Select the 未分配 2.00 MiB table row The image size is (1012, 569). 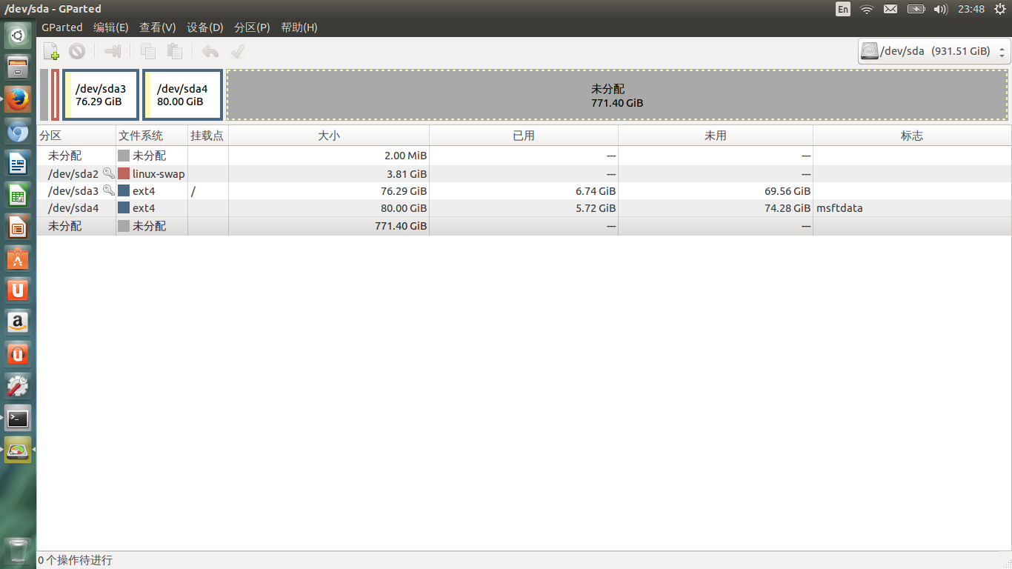(524, 156)
